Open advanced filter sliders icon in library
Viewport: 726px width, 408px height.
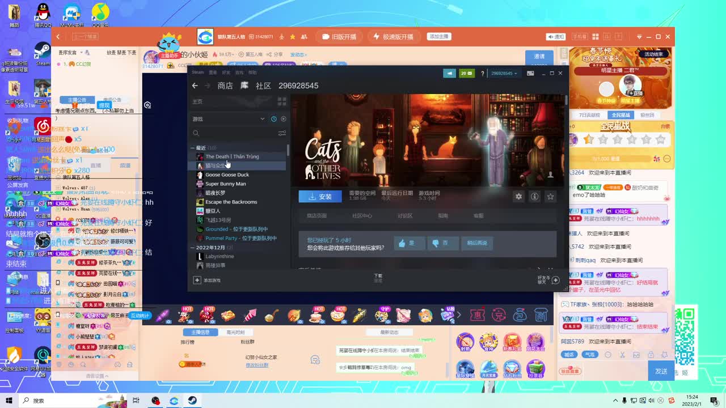tap(282, 133)
